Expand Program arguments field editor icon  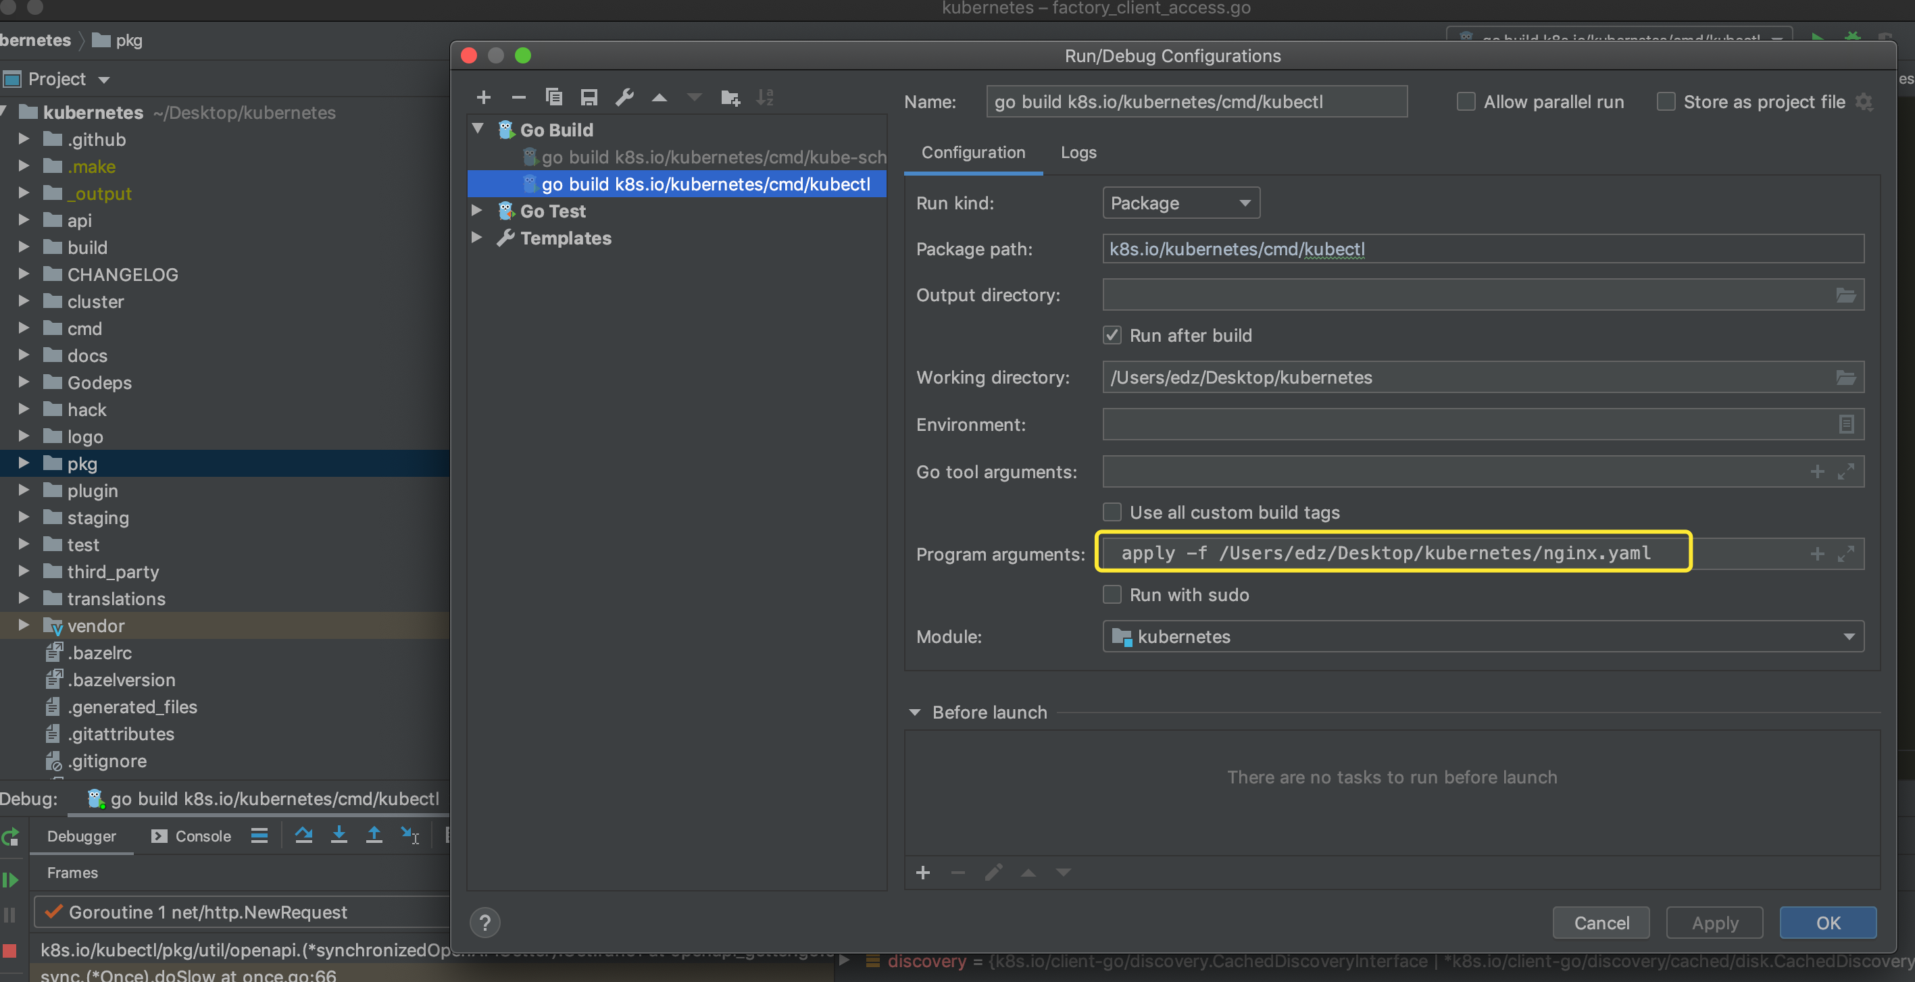tap(1846, 554)
